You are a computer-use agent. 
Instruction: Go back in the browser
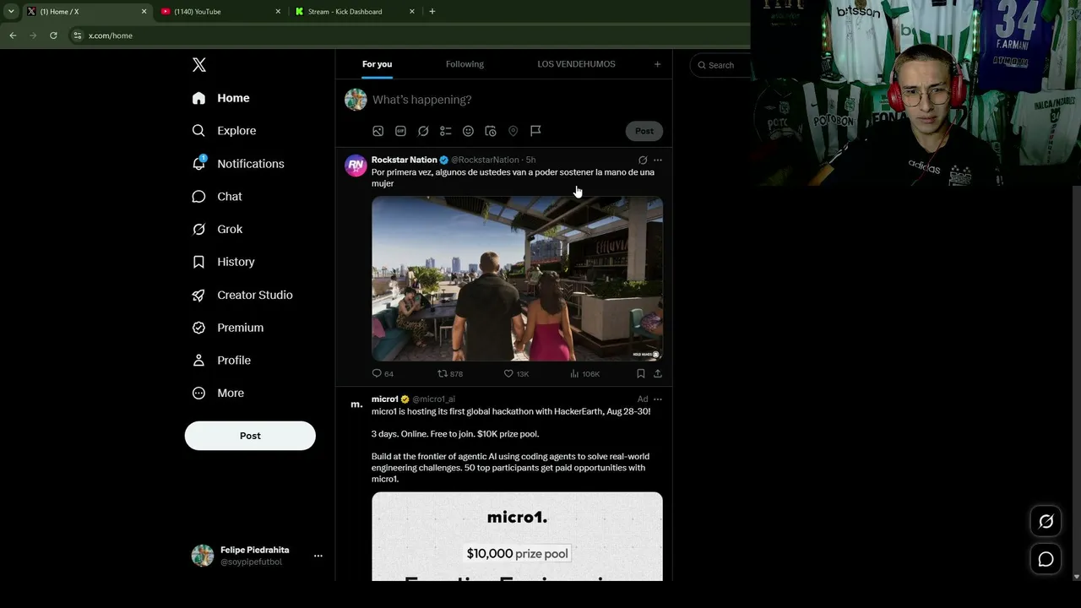tap(13, 35)
